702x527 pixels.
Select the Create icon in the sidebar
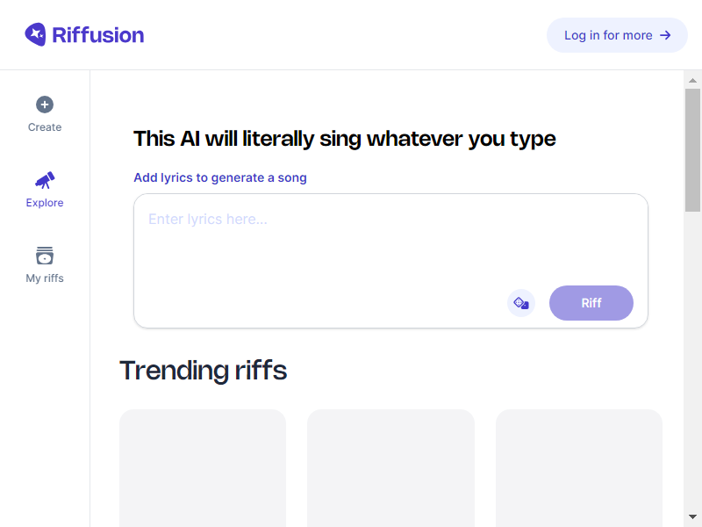[x=44, y=103]
